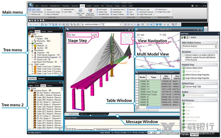Open Using Load Combinations tool
Image resolution: width=221 pixels, height=138 pixels.
point(90,11)
